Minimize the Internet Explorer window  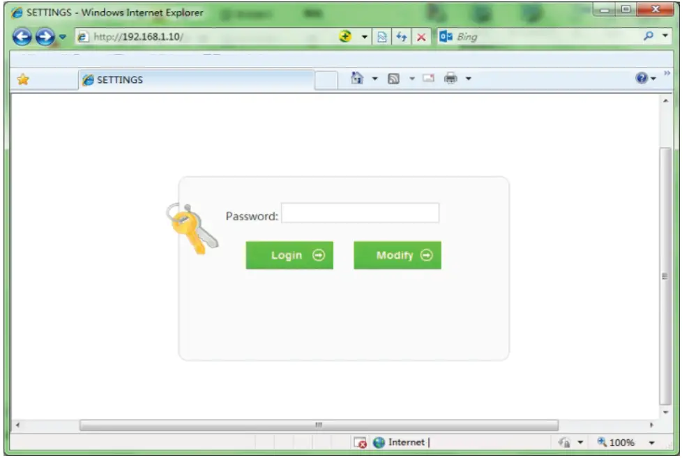click(605, 10)
